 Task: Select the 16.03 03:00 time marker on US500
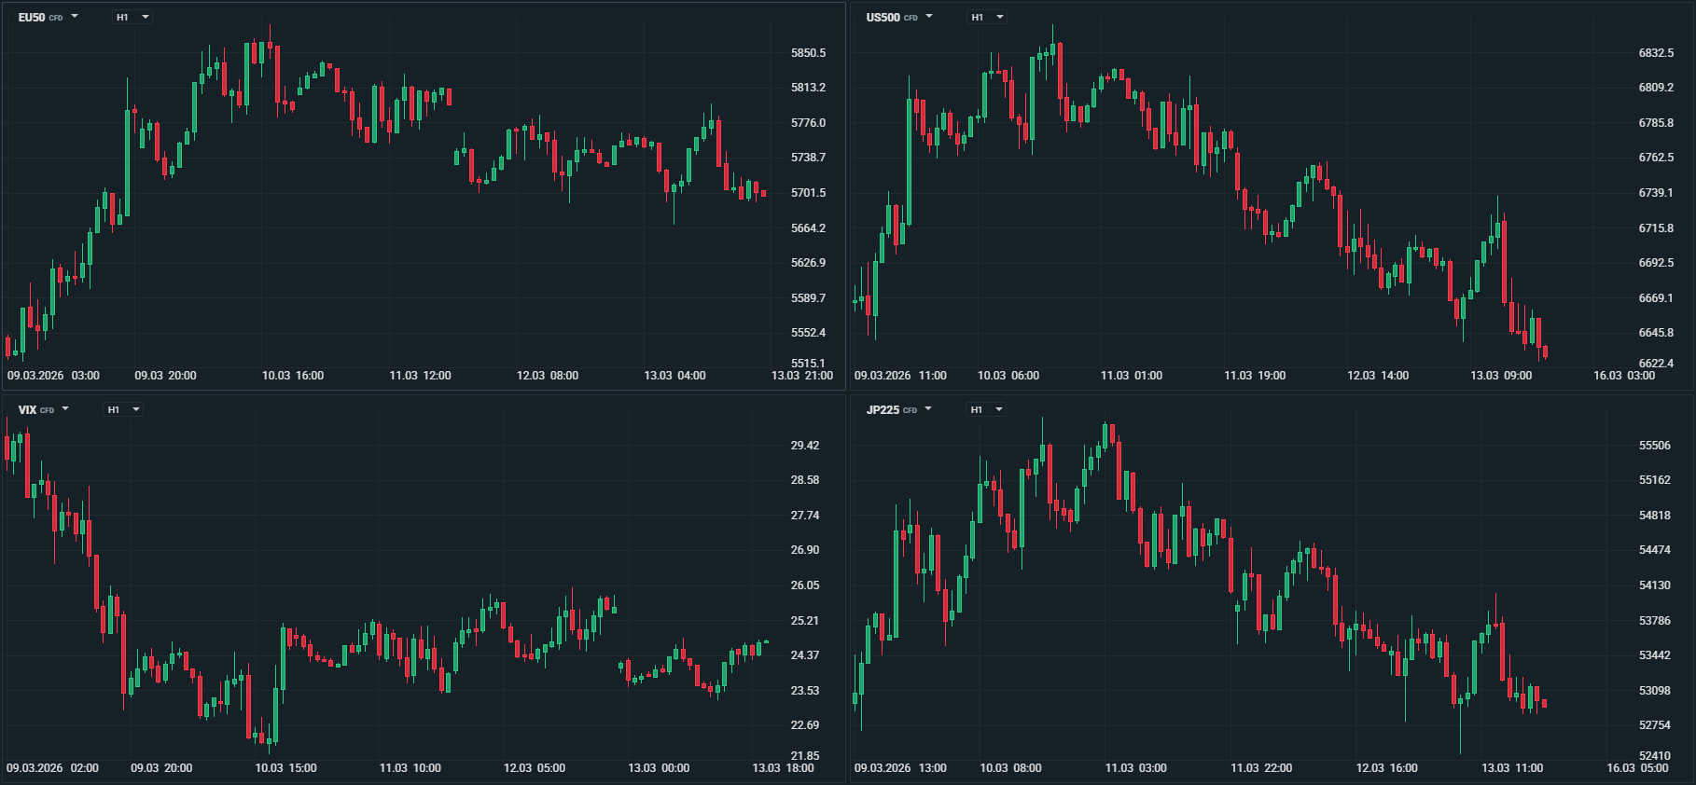[1624, 376]
